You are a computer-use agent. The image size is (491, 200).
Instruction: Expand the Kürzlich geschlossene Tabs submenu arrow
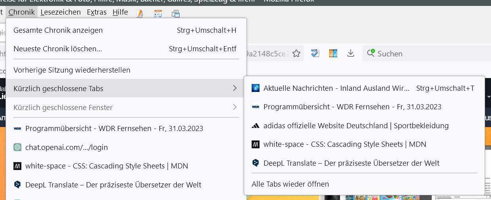[235, 88]
